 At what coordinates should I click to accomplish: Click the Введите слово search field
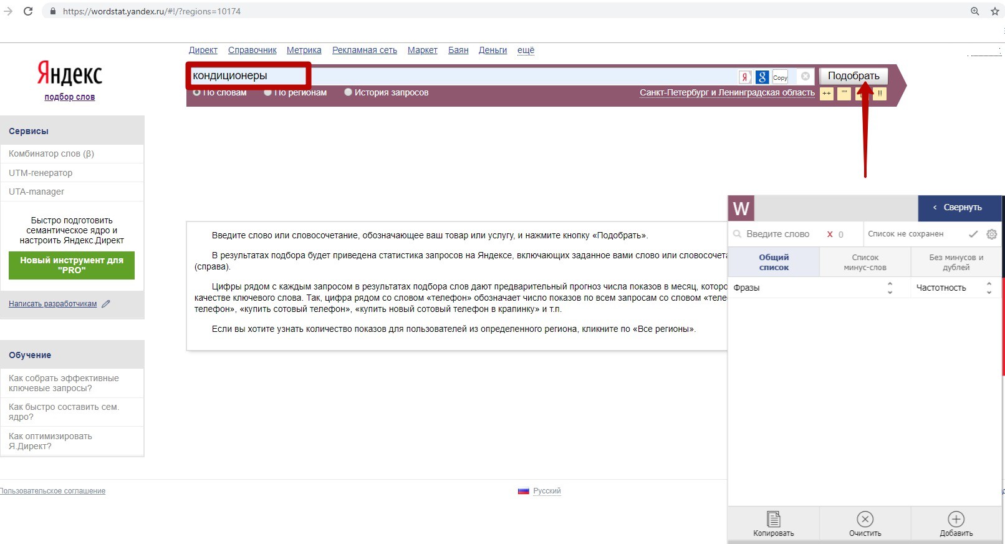(777, 234)
